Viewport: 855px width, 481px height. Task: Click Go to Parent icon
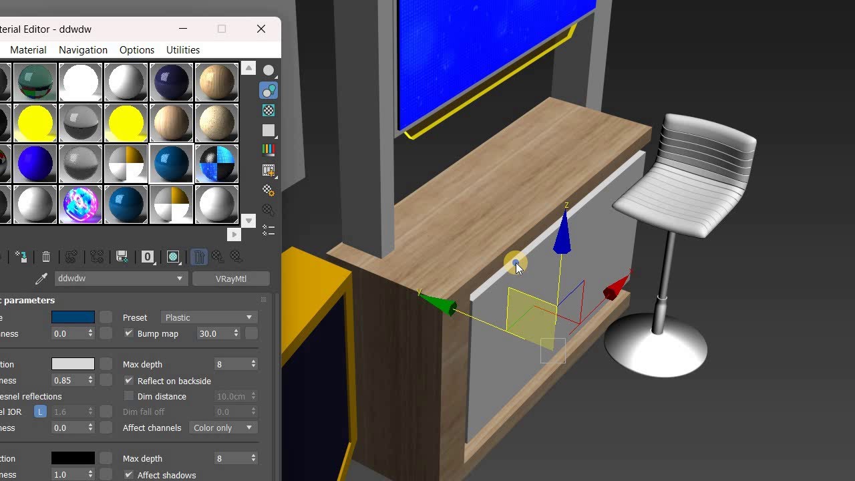218,257
